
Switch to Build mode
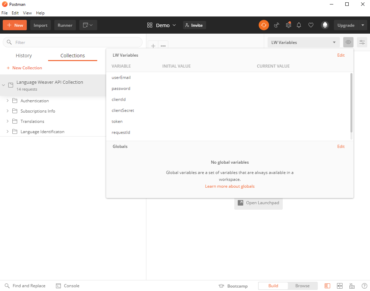(273, 286)
